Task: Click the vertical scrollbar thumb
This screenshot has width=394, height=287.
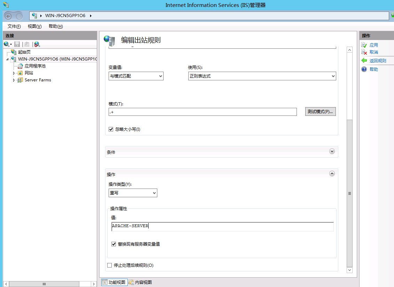Action: click(349, 193)
